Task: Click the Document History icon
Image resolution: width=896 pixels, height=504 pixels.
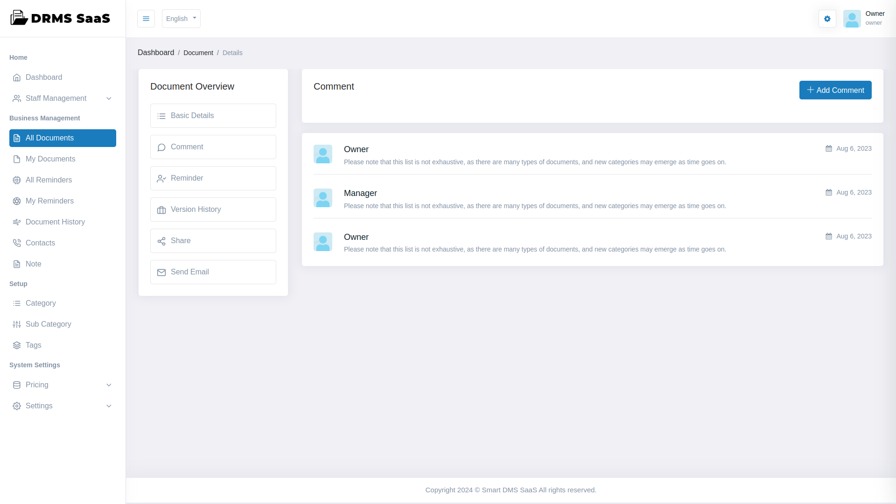Action: [x=17, y=222]
